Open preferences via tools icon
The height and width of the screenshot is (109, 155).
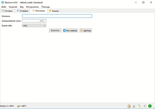pyautogui.click(x=134, y=106)
